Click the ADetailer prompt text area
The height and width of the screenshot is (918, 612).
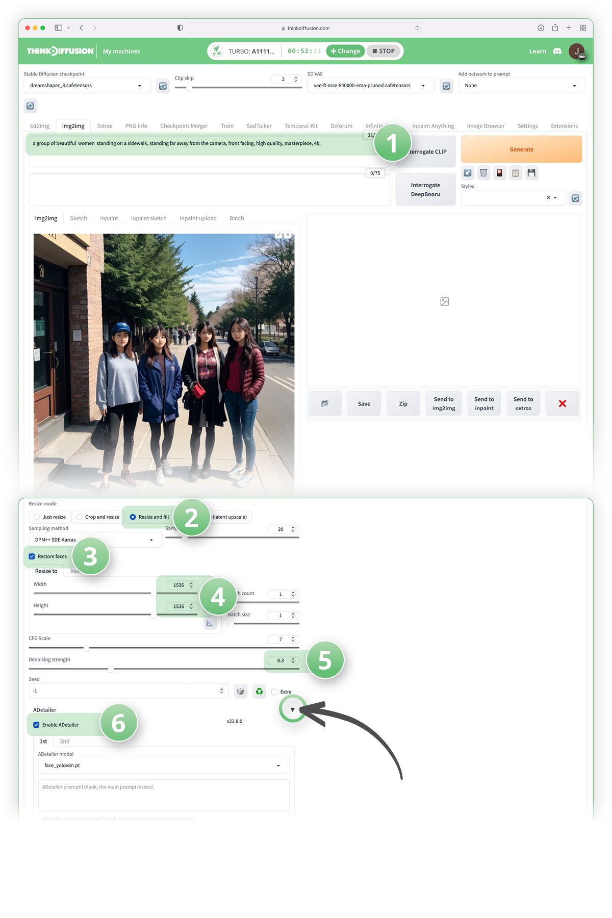coord(164,795)
